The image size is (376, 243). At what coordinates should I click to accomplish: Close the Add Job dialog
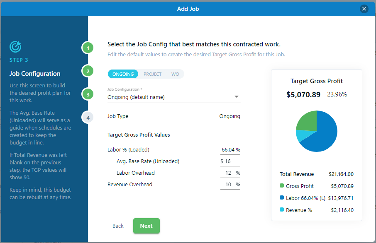[x=364, y=9]
